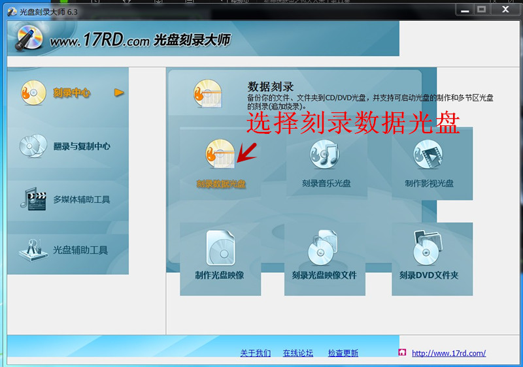Click the 刻录音乐光盘 label
Screen dimensions: 523x367
point(326,183)
